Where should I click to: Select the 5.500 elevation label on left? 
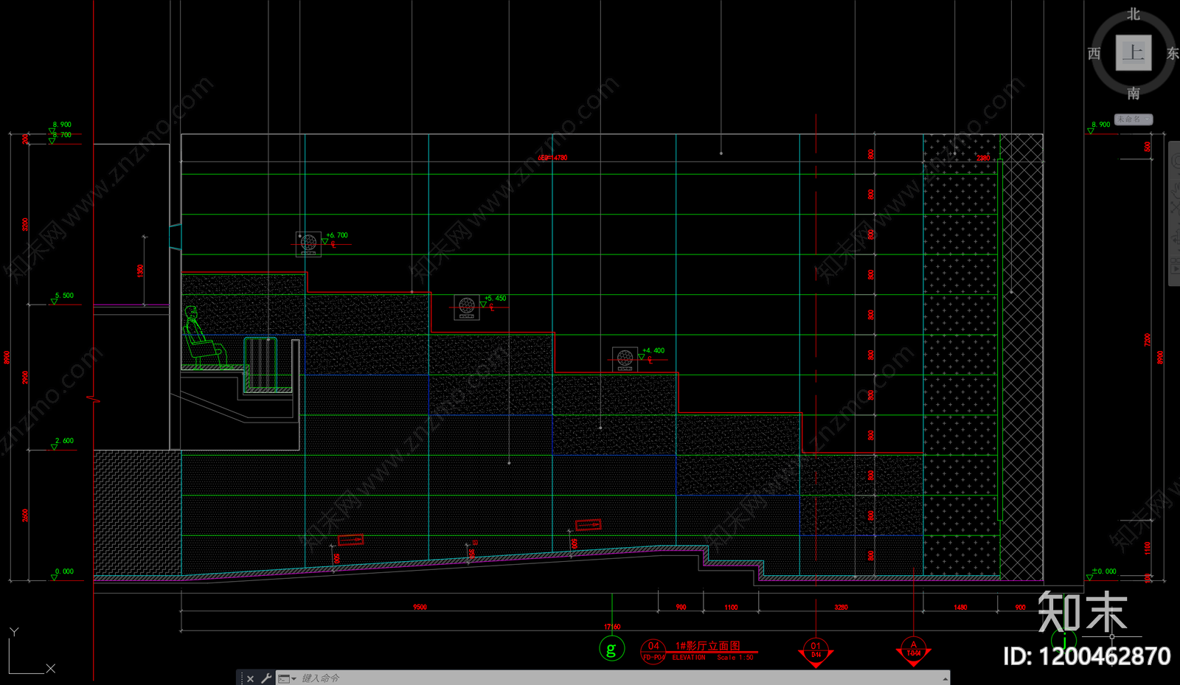(x=64, y=295)
